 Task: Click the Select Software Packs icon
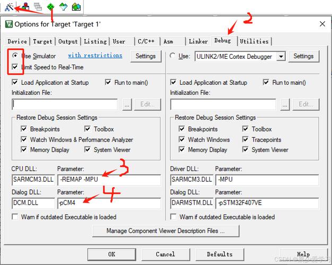[64, 7]
